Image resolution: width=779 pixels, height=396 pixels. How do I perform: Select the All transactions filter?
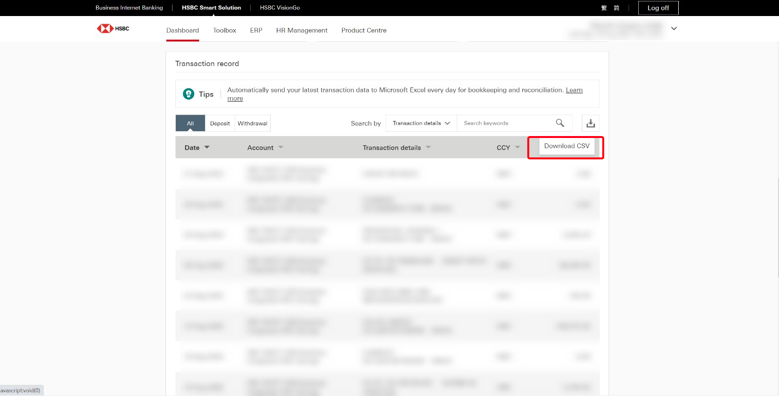(190, 123)
